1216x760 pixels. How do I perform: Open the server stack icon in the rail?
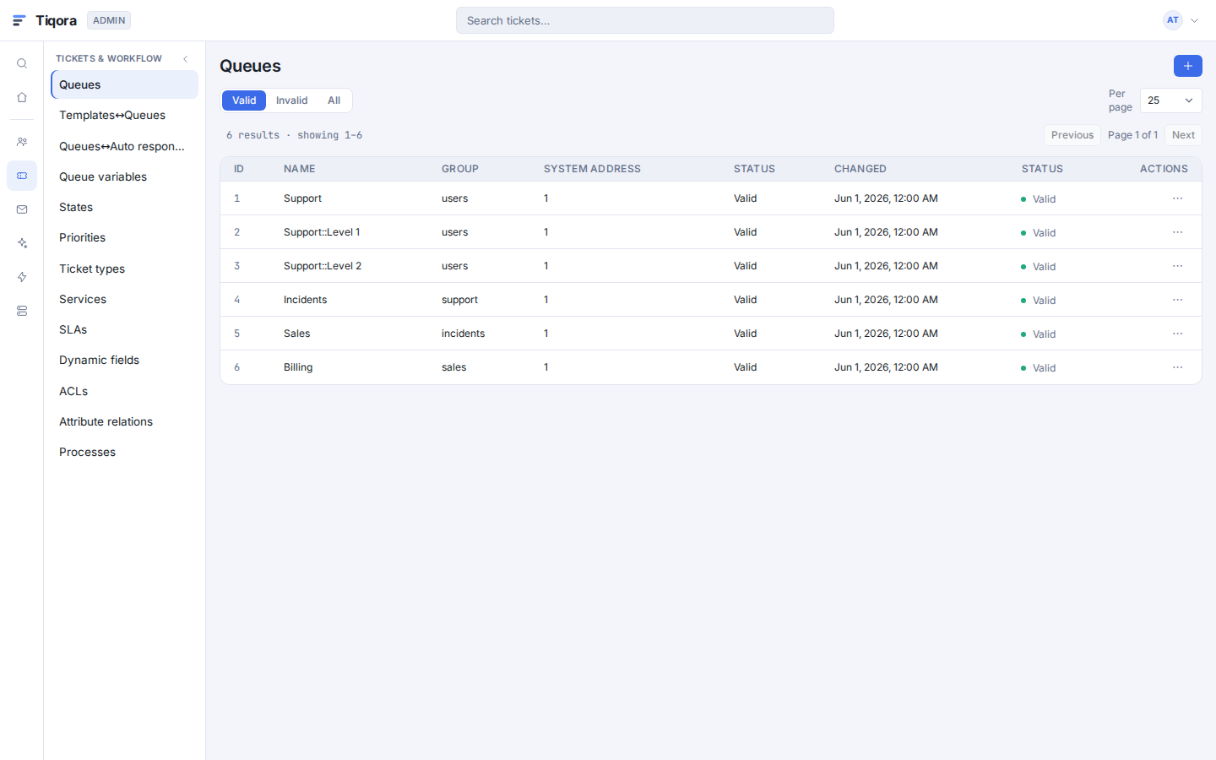22,311
